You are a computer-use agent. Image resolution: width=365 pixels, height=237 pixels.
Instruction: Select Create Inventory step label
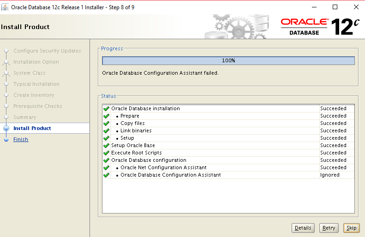click(x=34, y=95)
